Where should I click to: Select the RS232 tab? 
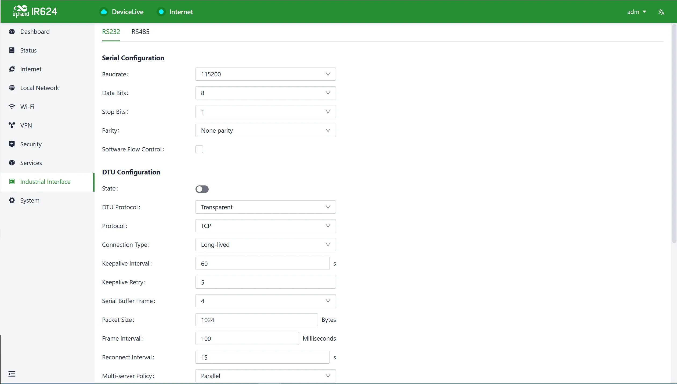click(111, 32)
